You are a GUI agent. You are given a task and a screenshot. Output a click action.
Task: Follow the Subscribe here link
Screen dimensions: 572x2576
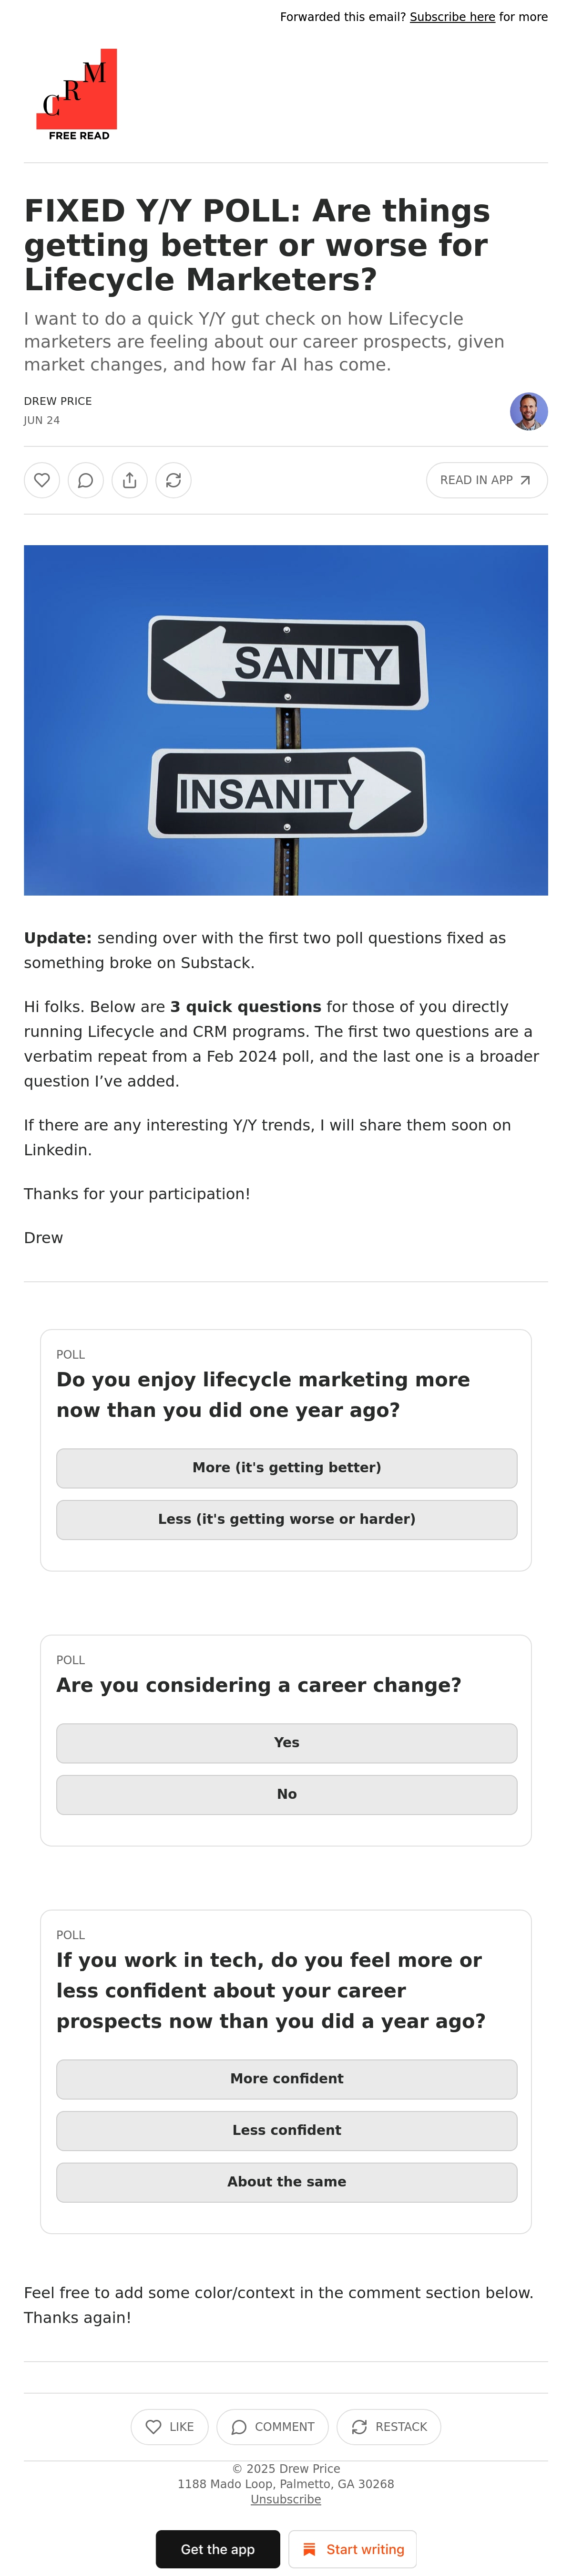pos(452,17)
